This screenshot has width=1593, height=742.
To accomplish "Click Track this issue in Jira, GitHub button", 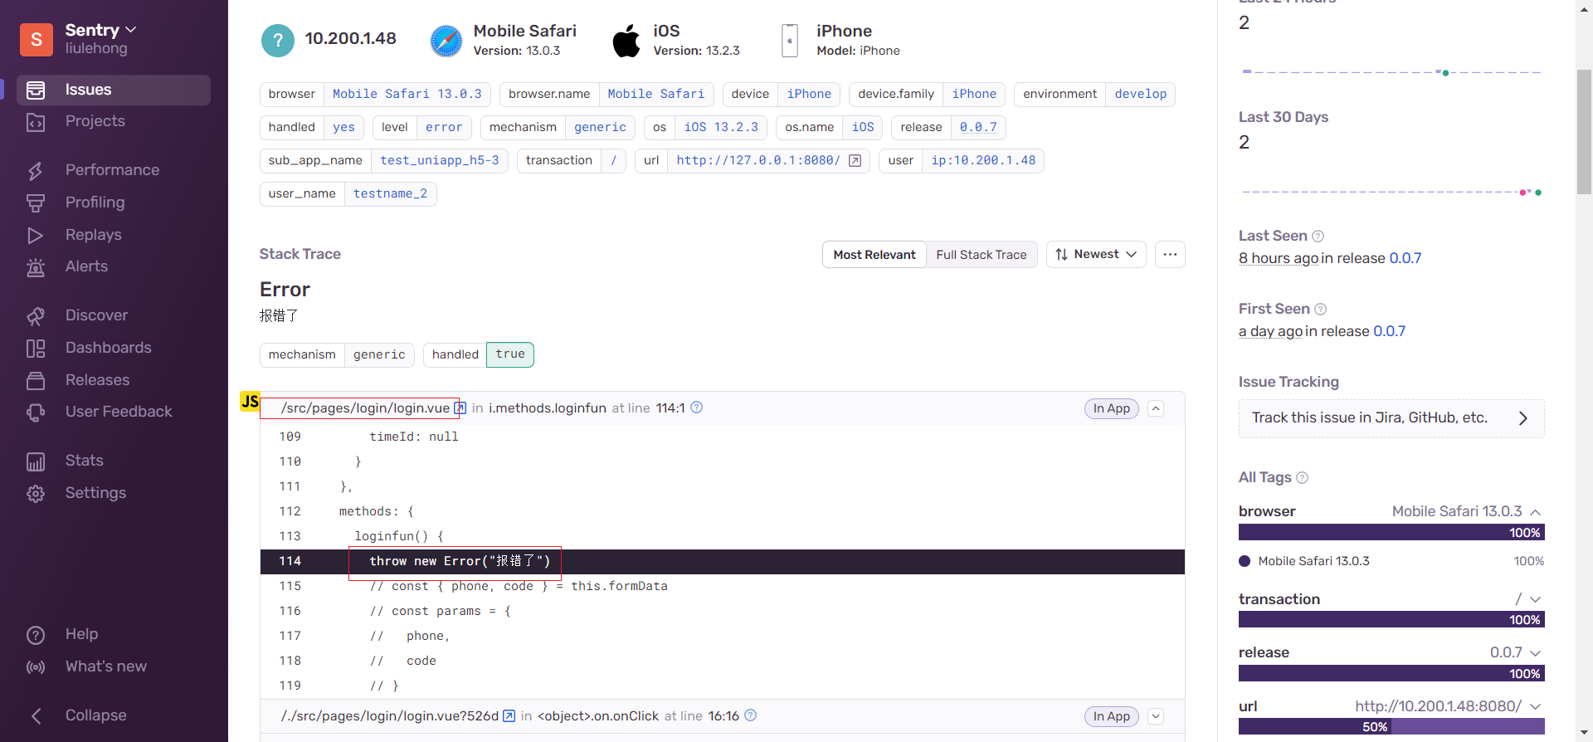I will 1391,418.
